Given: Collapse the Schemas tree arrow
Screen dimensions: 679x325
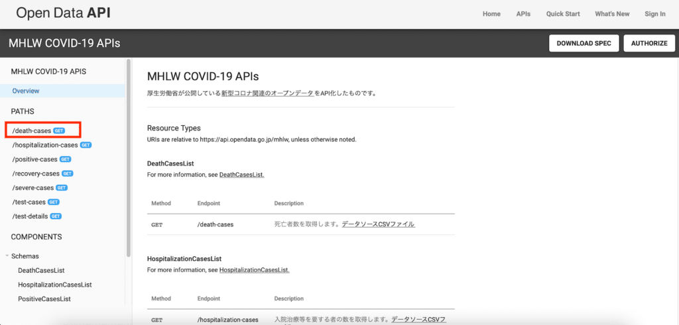Looking at the screenshot, I should [x=7, y=256].
